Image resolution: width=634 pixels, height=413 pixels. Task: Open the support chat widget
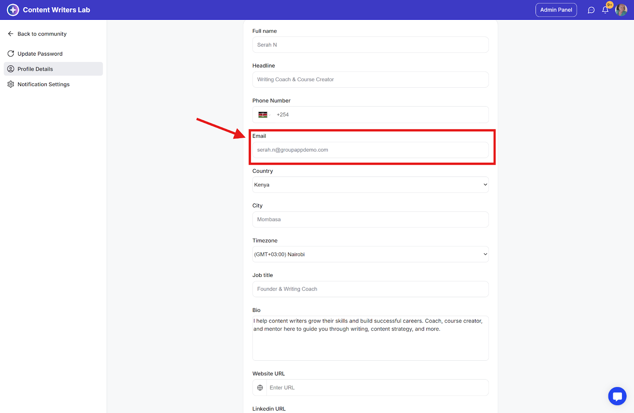(617, 396)
